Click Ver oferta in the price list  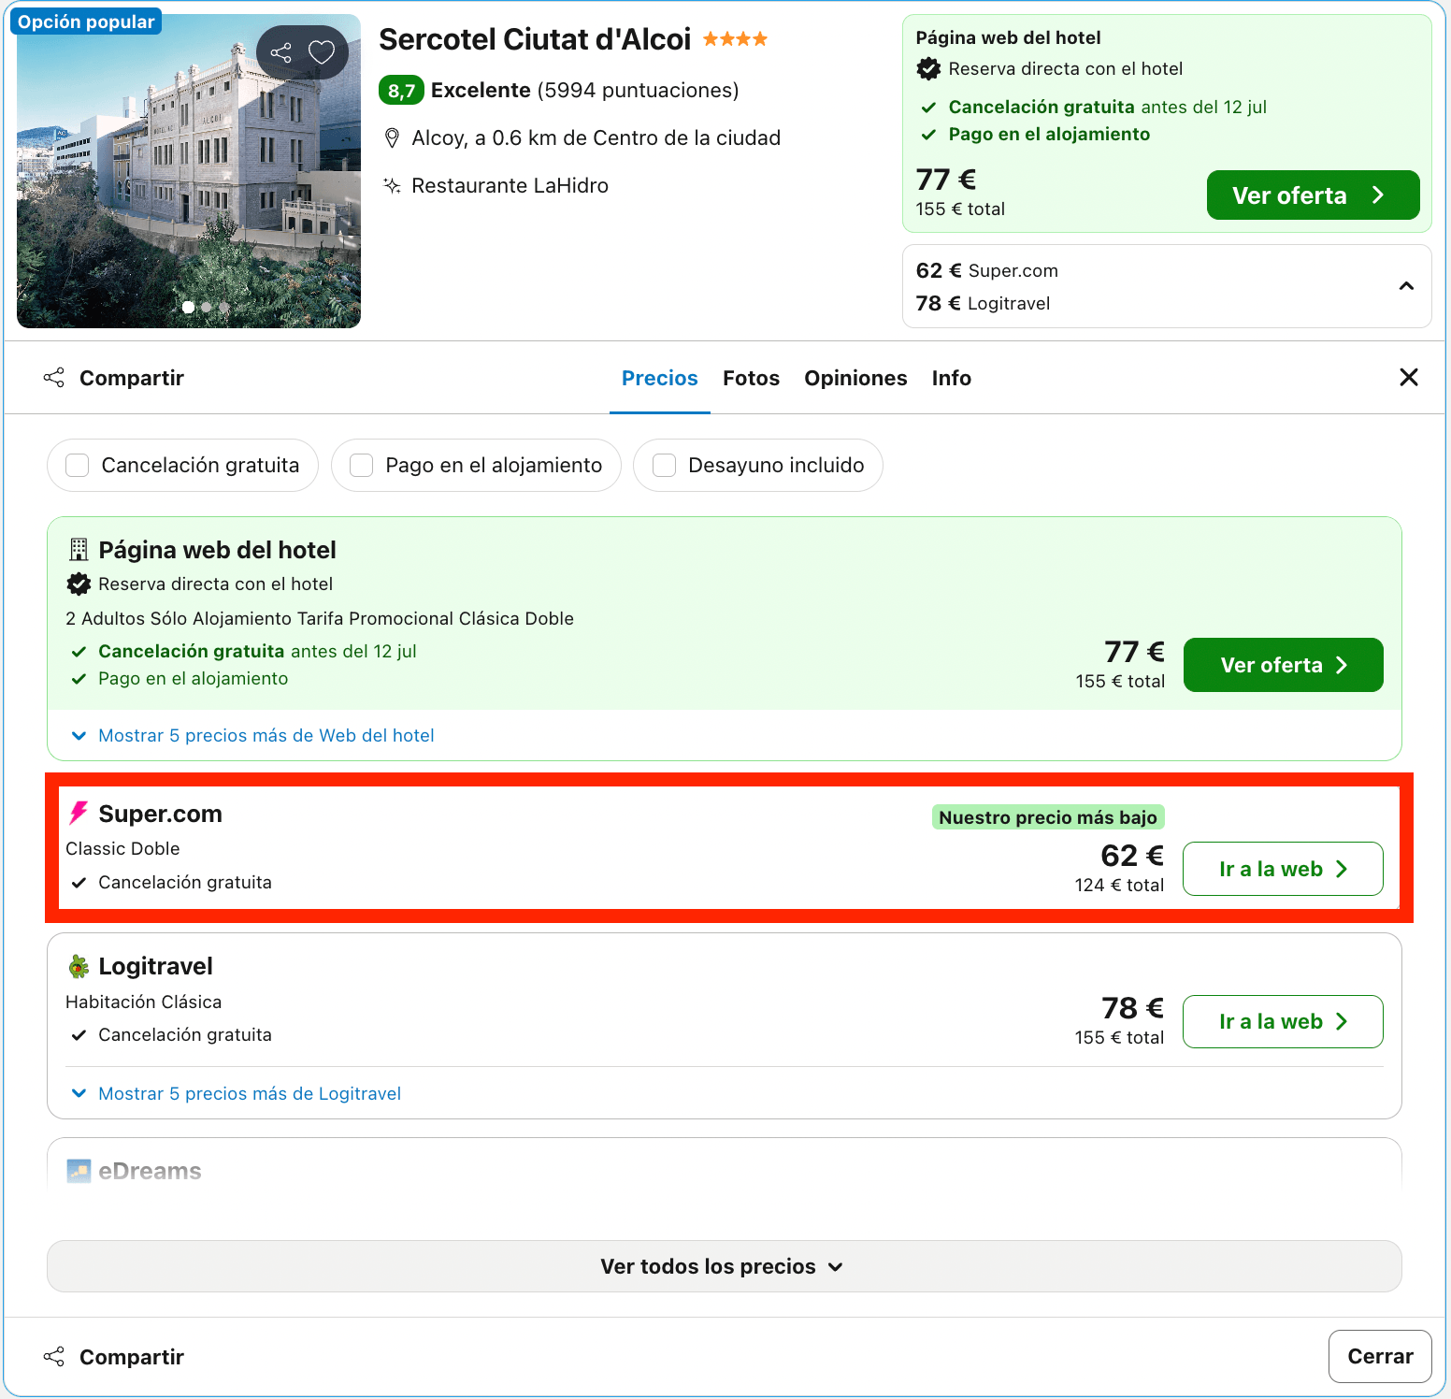pos(1283,665)
